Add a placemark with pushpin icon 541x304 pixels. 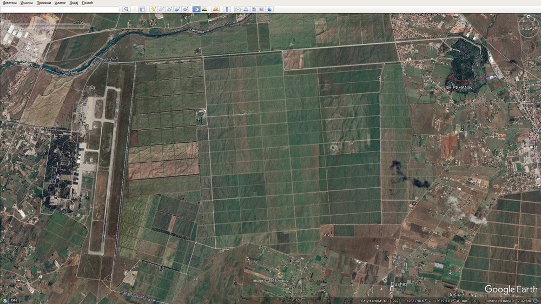tap(153, 9)
